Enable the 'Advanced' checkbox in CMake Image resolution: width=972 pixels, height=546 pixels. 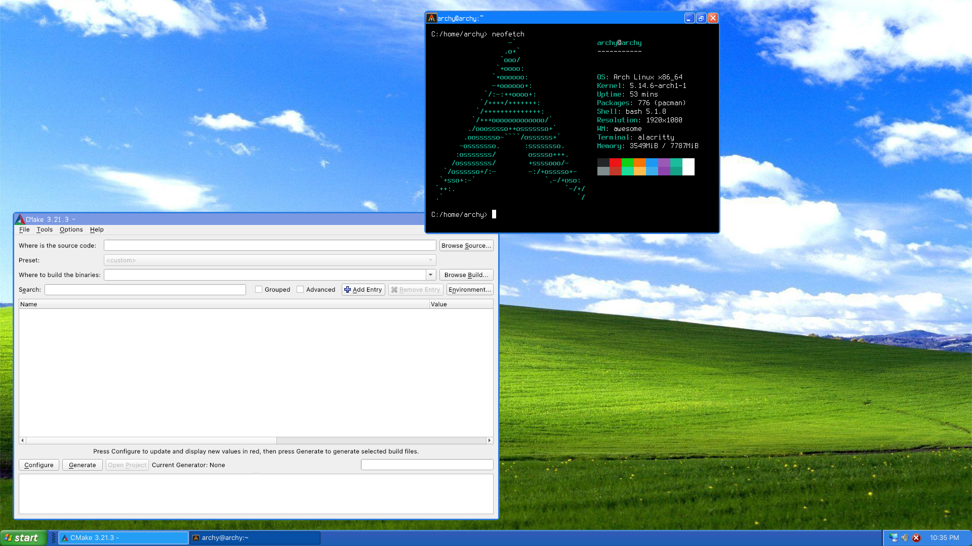pos(300,289)
